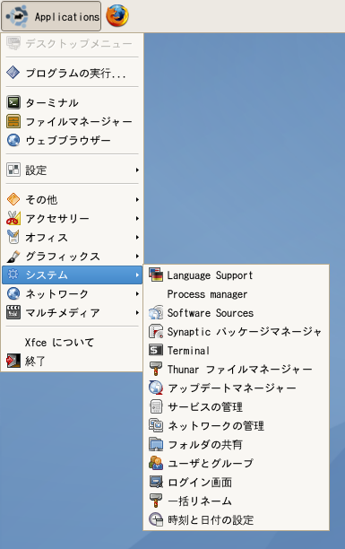Open フォルダの共有 entry
Viewport: 345px width, 549px height.
(237, 445)
